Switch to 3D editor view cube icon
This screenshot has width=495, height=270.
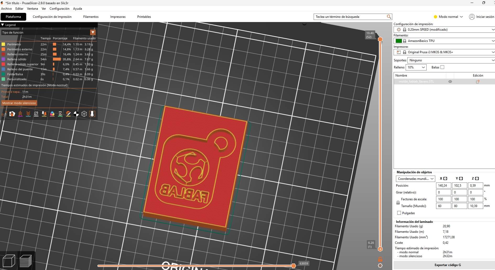pyautogui.click(x=9, y=261)
